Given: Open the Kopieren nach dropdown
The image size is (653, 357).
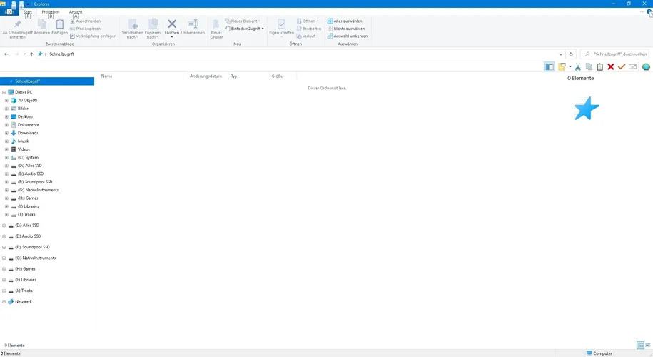Looking at the screenshot, I should click(153, 29).
